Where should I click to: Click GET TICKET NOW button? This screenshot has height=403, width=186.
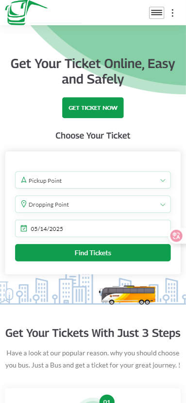93,108
